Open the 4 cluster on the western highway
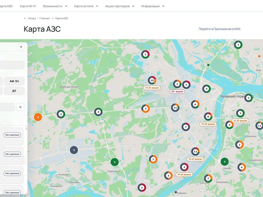Screen dimensions: 263x197 point(98,112)
